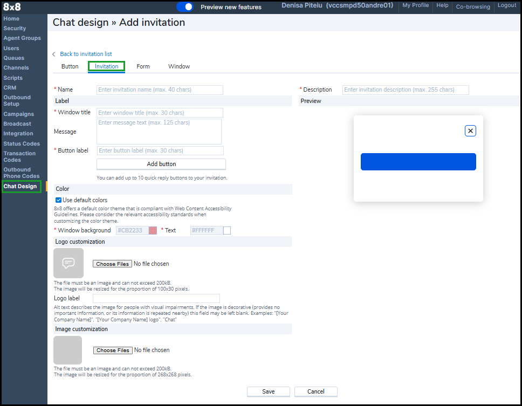Go back to invitation list

point(86,54)
